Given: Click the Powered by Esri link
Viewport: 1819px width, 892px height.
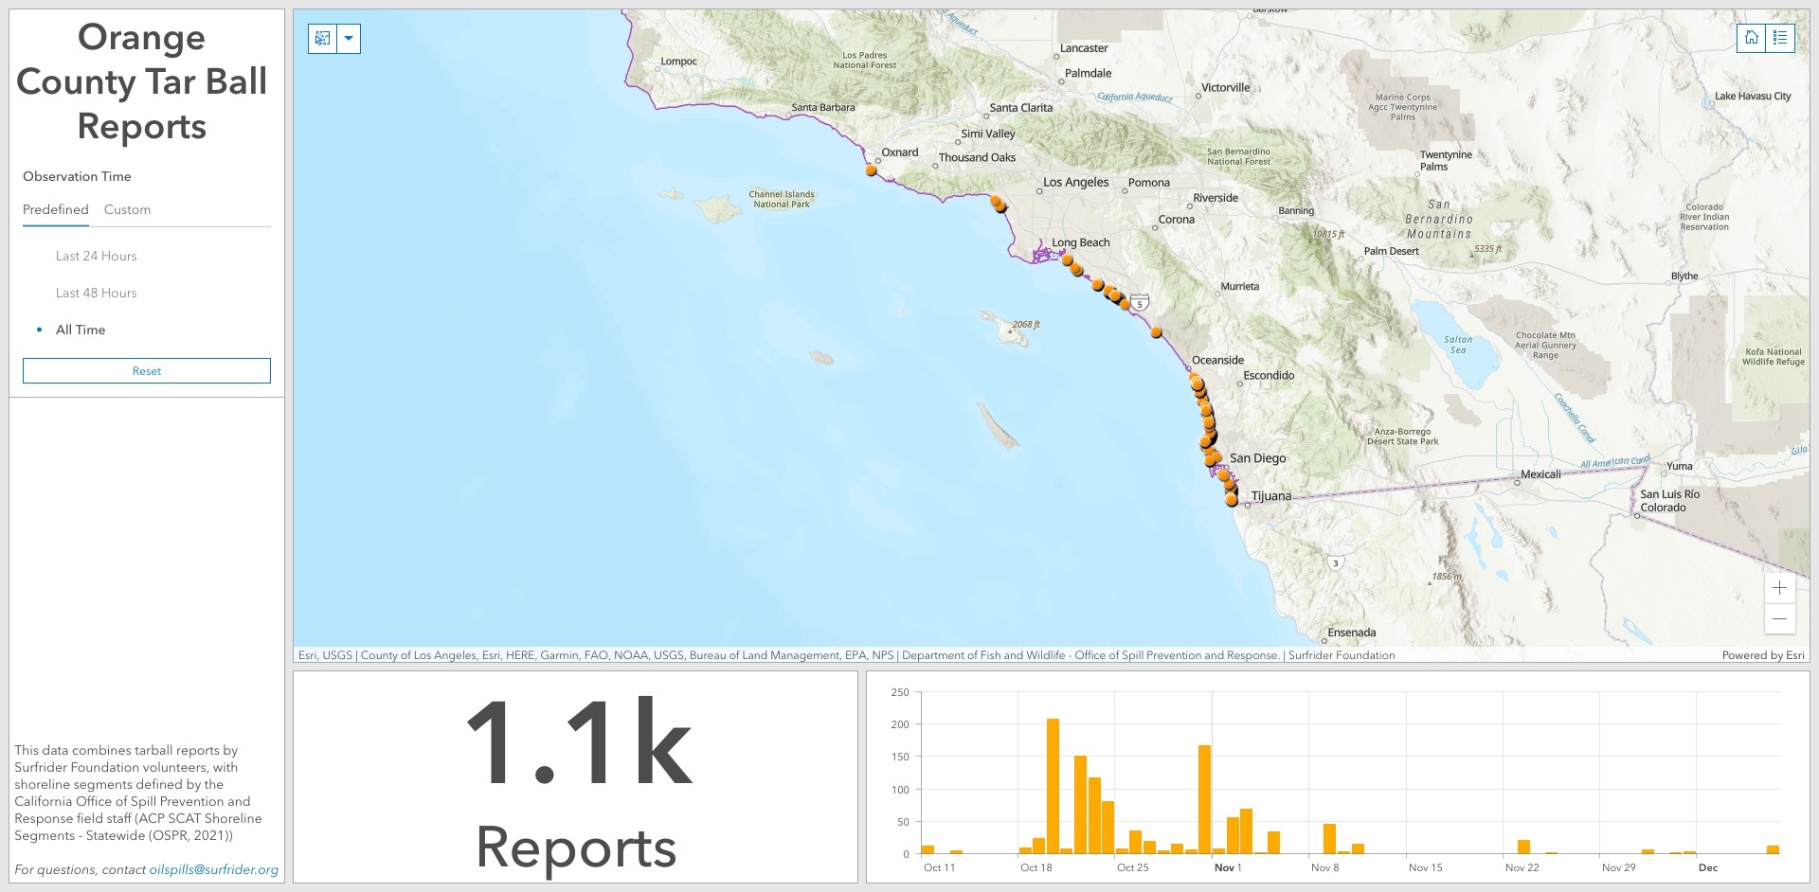Looking at the screenshot, I should tap(1762, 655).
